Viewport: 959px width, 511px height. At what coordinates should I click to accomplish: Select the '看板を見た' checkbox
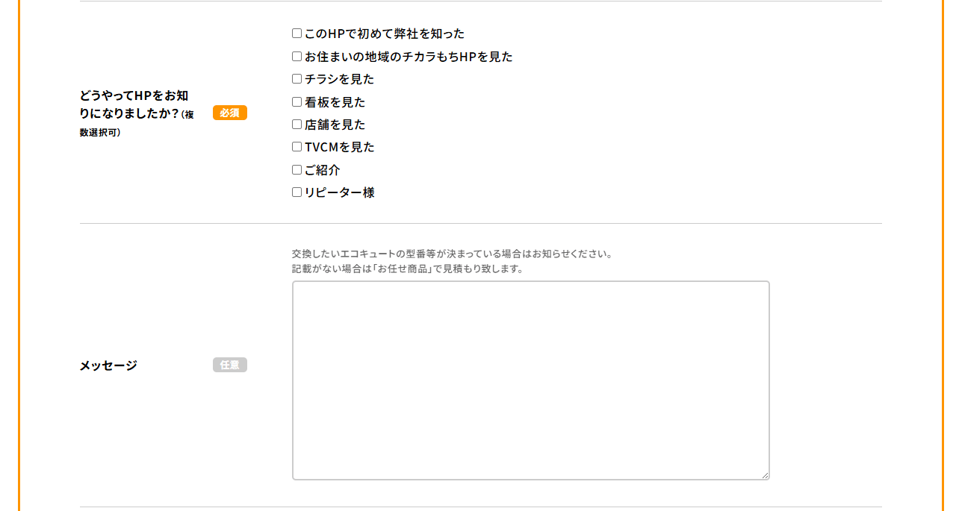[x=297, y=101]
